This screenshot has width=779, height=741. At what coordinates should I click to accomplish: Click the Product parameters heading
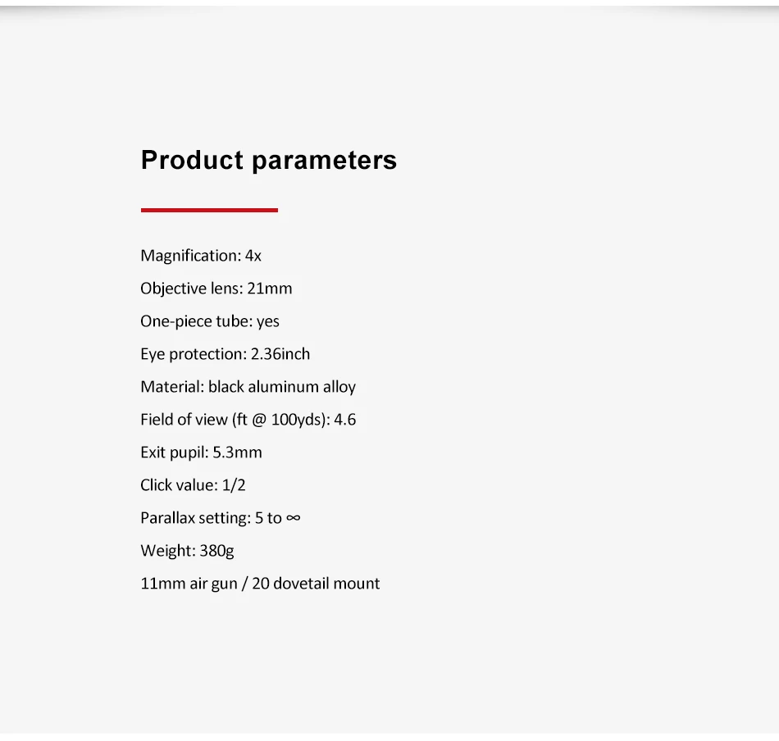[269, 161]
